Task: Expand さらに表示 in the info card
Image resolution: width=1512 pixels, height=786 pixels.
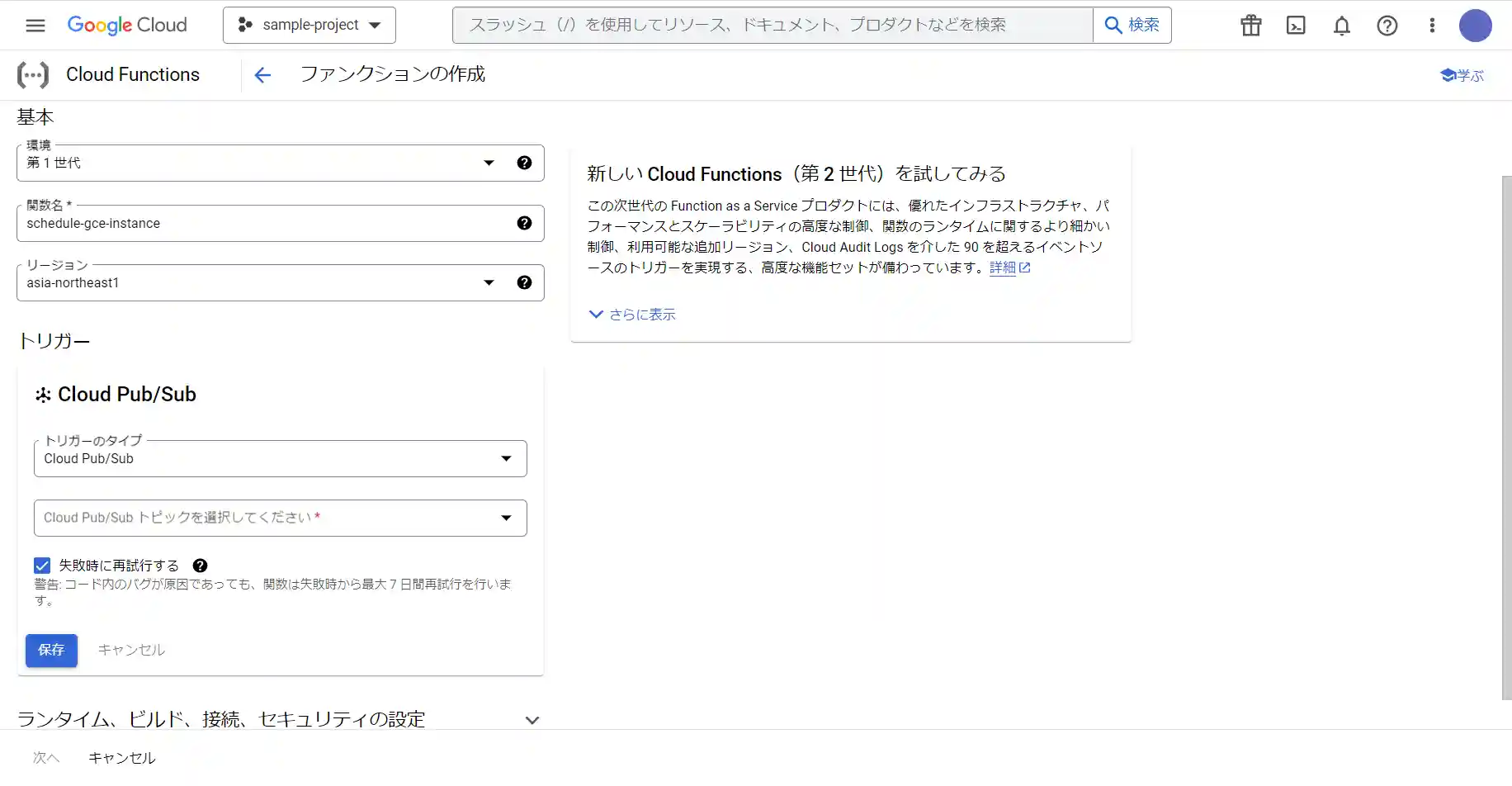Action: click(x=632, y=315)
